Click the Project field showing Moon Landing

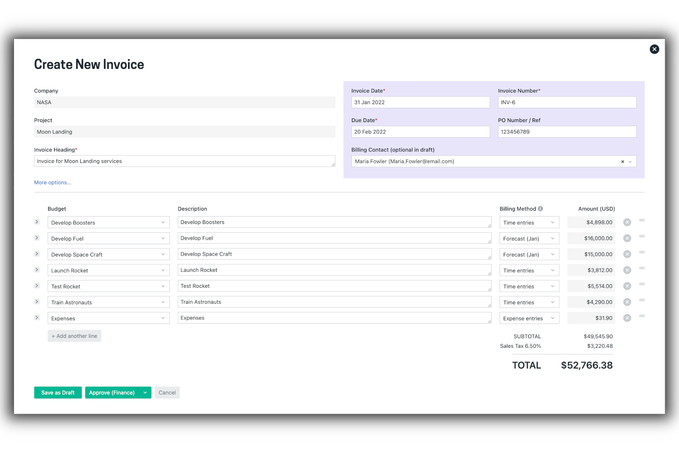pyautogui.click(x=185, y=132)
